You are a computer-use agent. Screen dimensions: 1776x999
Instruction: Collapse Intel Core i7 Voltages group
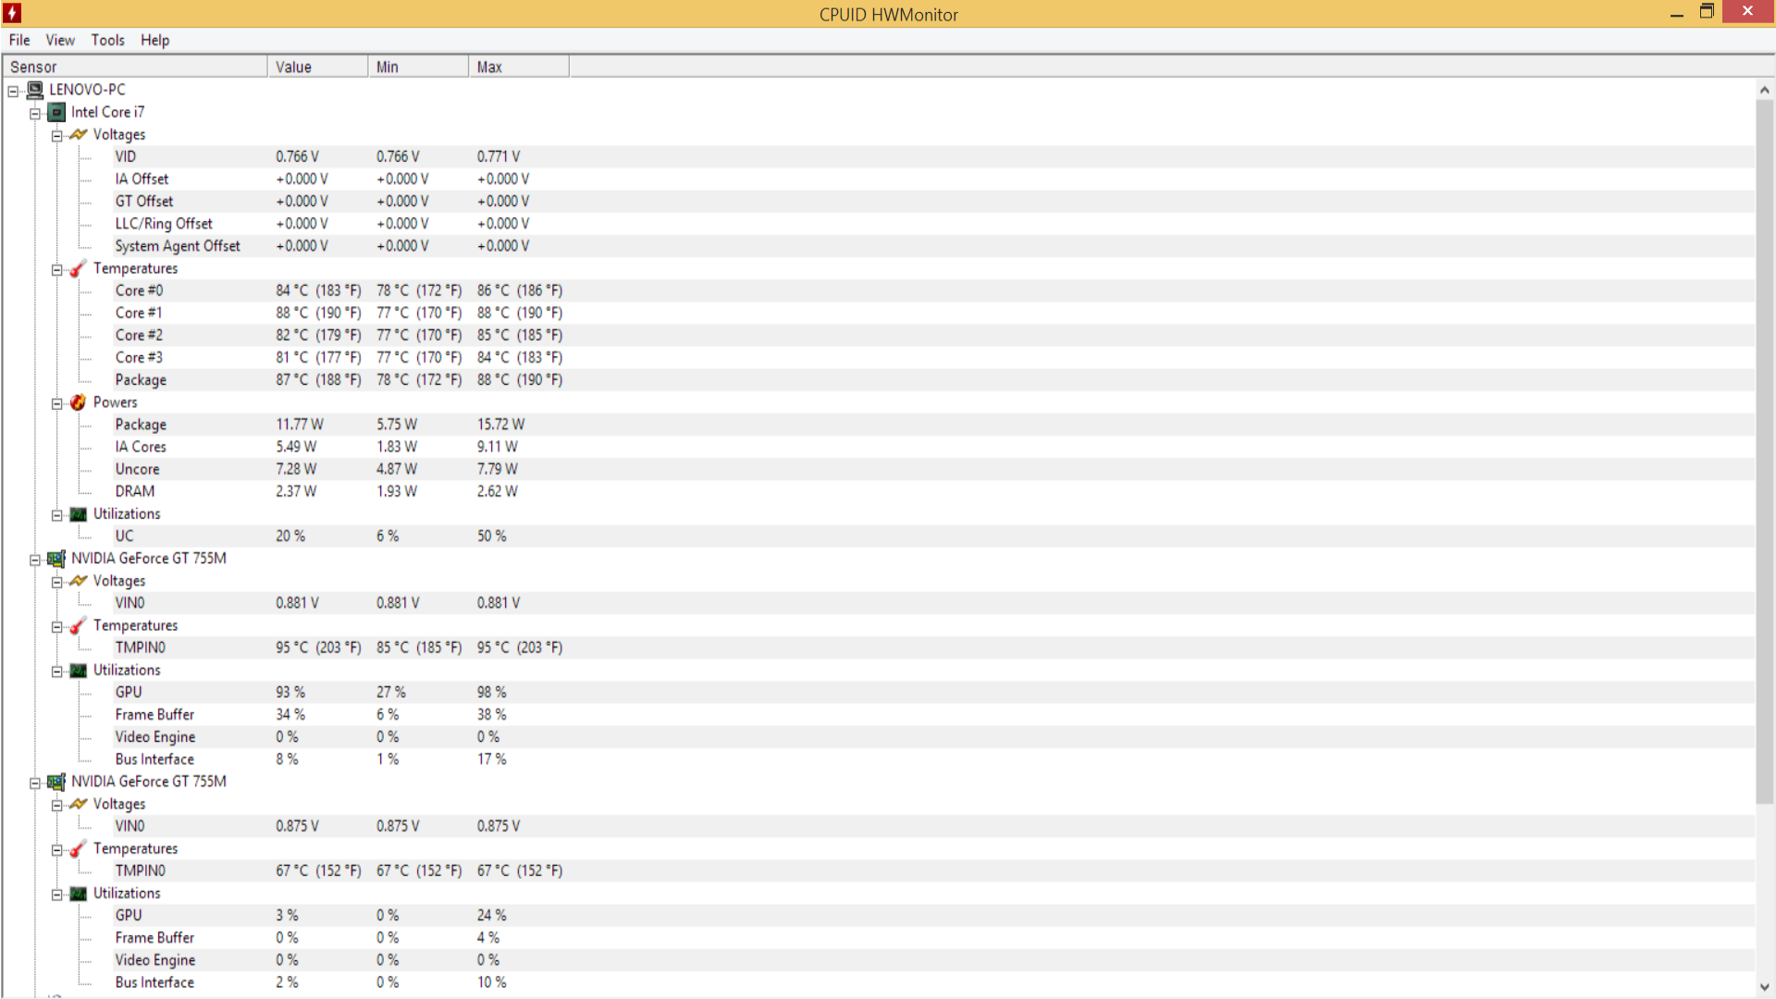click(57, 135)
